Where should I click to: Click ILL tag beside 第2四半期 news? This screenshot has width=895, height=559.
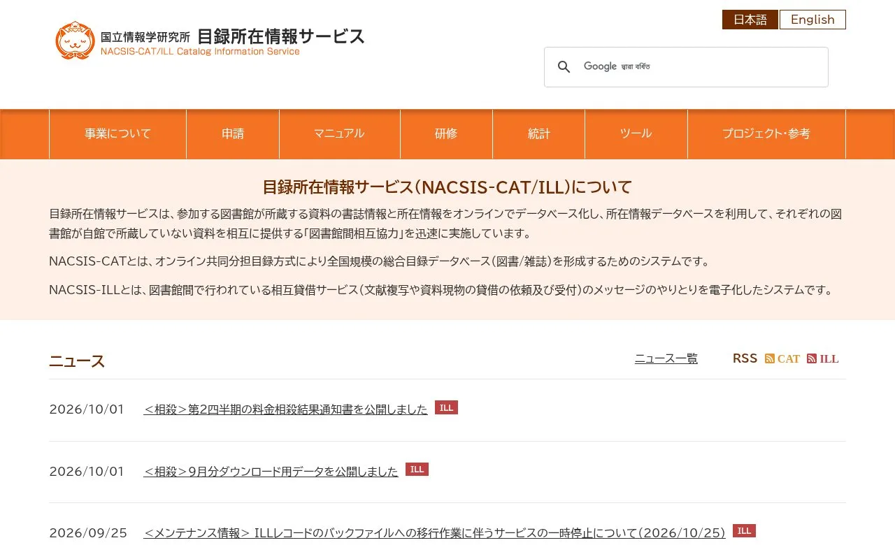446,407
